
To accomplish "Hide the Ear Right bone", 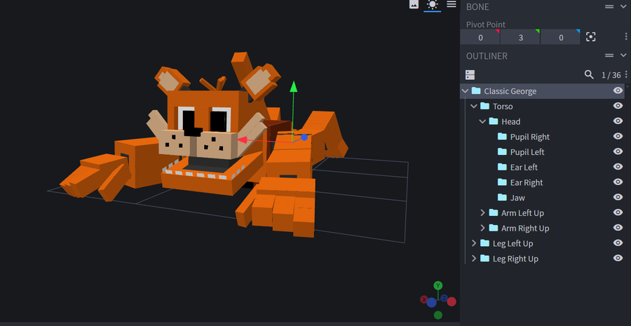I will (x=618, y=182).
